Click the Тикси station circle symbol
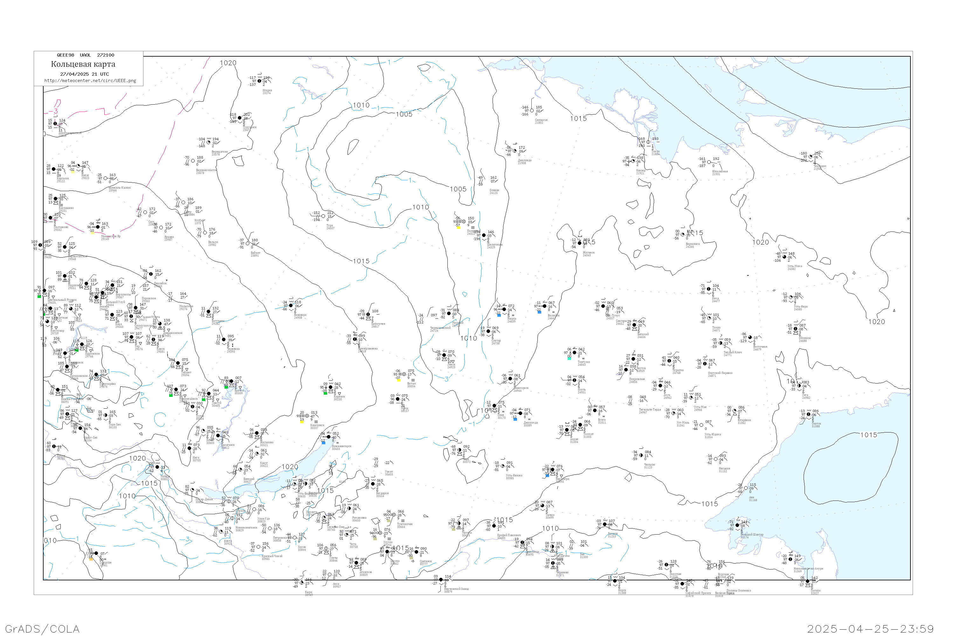954x636 pixels. pos(648,142)
